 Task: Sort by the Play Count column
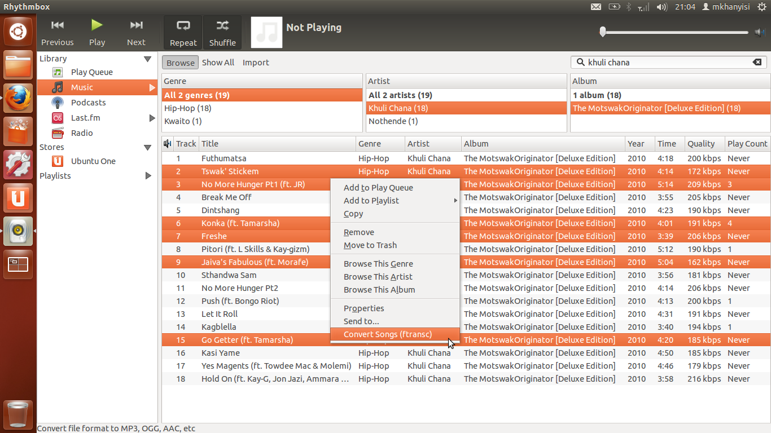point(747,144)
